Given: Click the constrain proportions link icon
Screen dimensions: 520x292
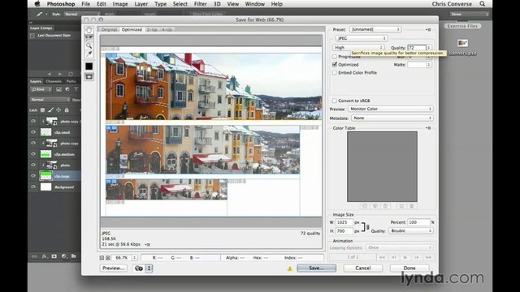Looking at the screenshot, I should [x=367, y=227].
